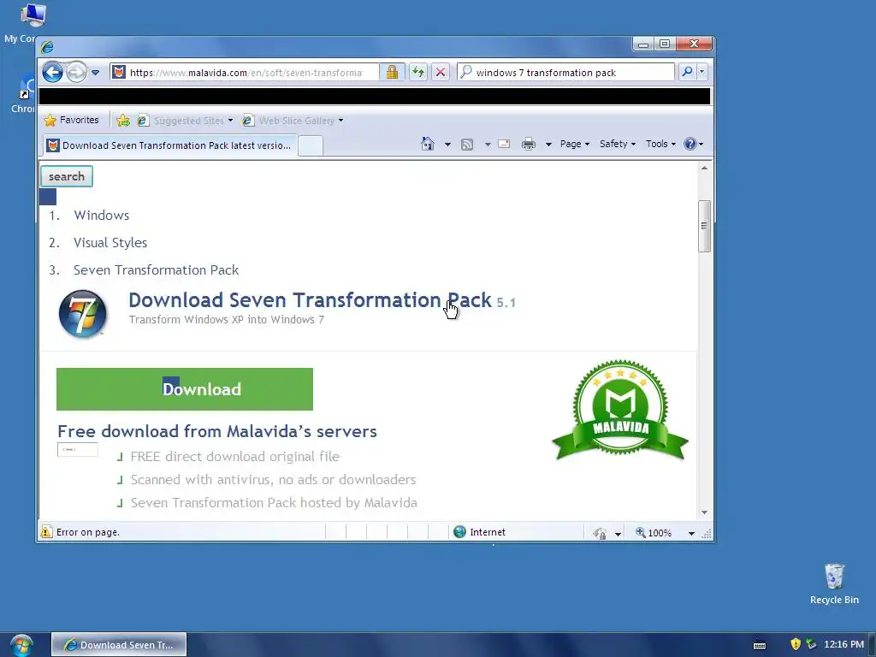Screen dimensions: 876x657
Task: Click the Windows 7 logo image
Action: pos(83,313)
